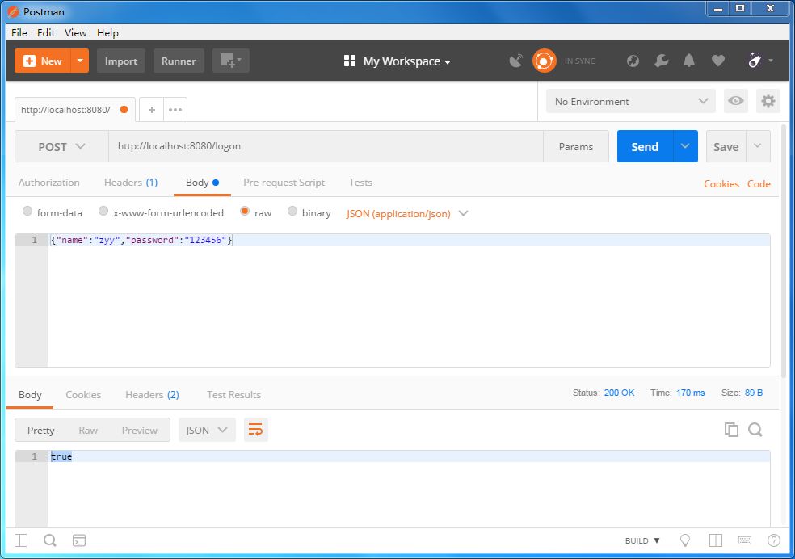Click the heart icon in header
The image size is (795, 559).
pos(718,61)
